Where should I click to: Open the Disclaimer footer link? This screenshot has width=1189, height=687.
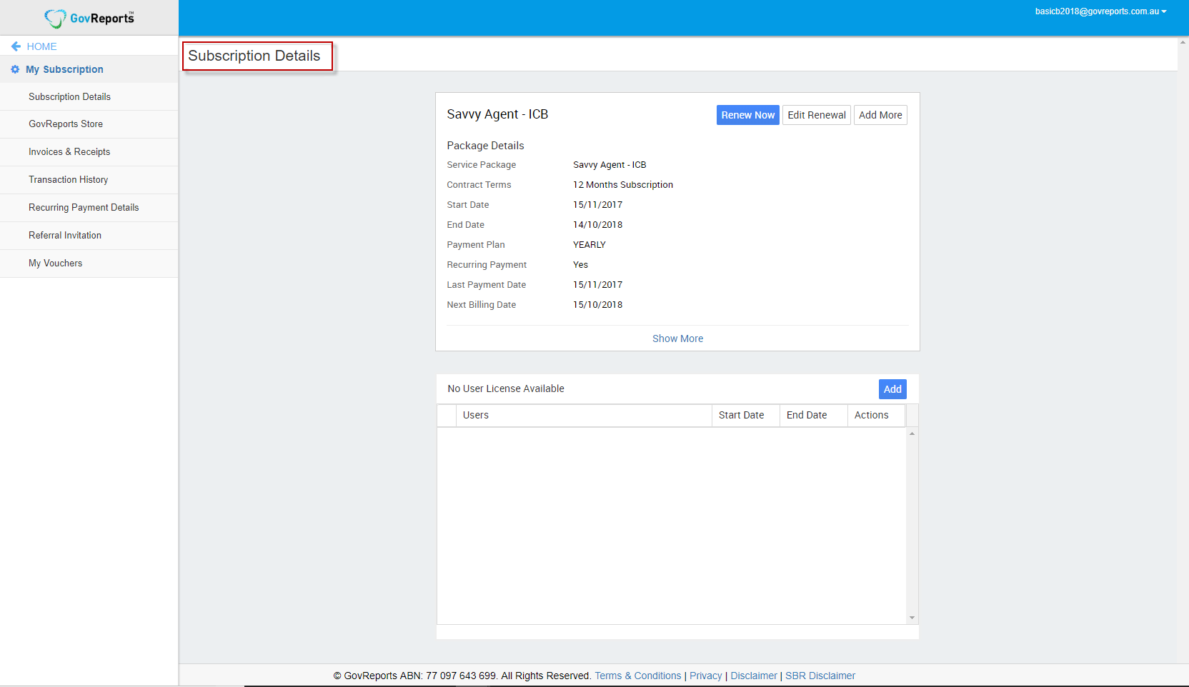[x=754, y=676]
